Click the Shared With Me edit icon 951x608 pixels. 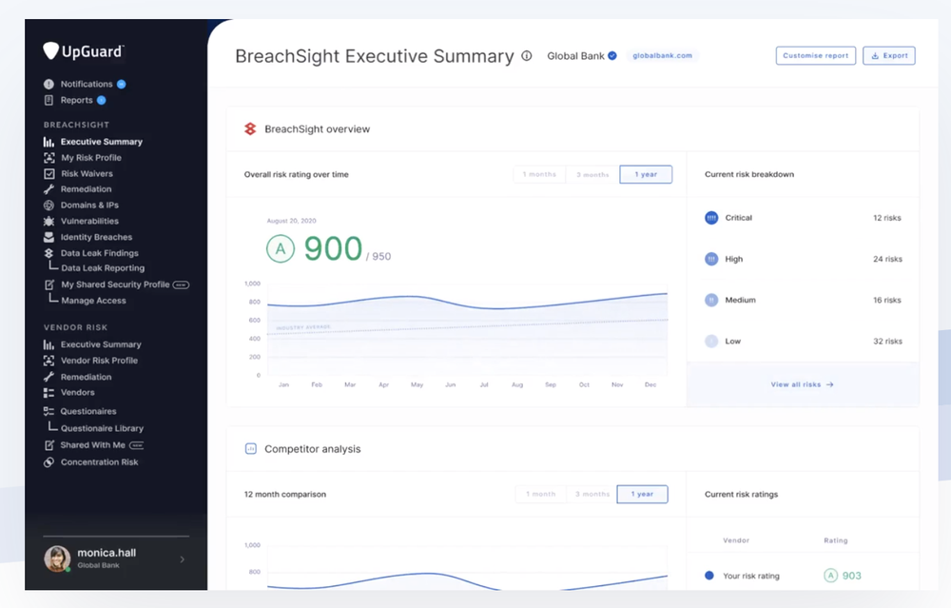(x=49, y=445)
